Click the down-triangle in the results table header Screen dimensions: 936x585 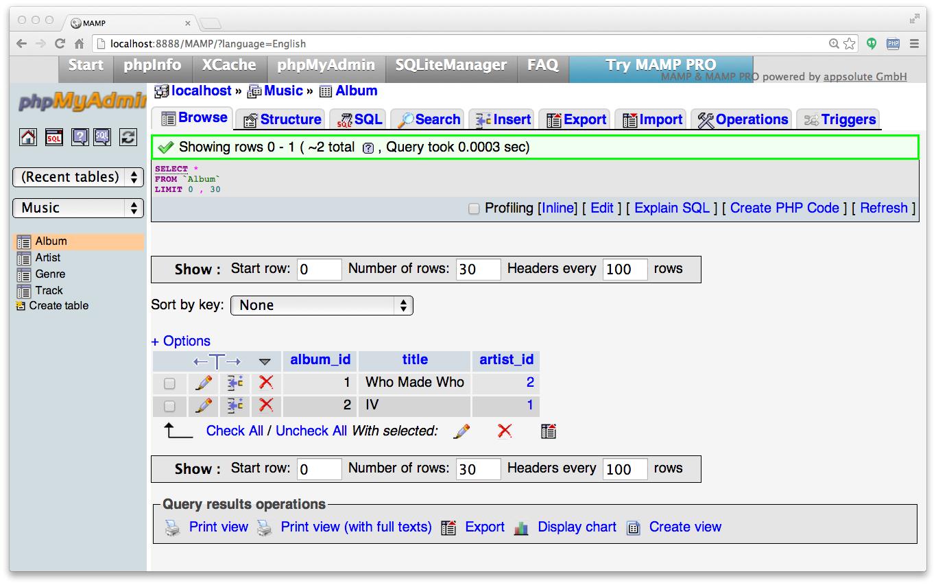[265, 361]
